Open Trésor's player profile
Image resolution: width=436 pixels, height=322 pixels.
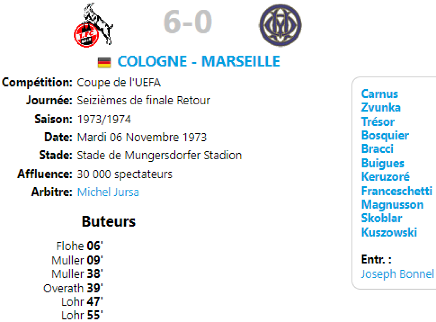(378, 121)
